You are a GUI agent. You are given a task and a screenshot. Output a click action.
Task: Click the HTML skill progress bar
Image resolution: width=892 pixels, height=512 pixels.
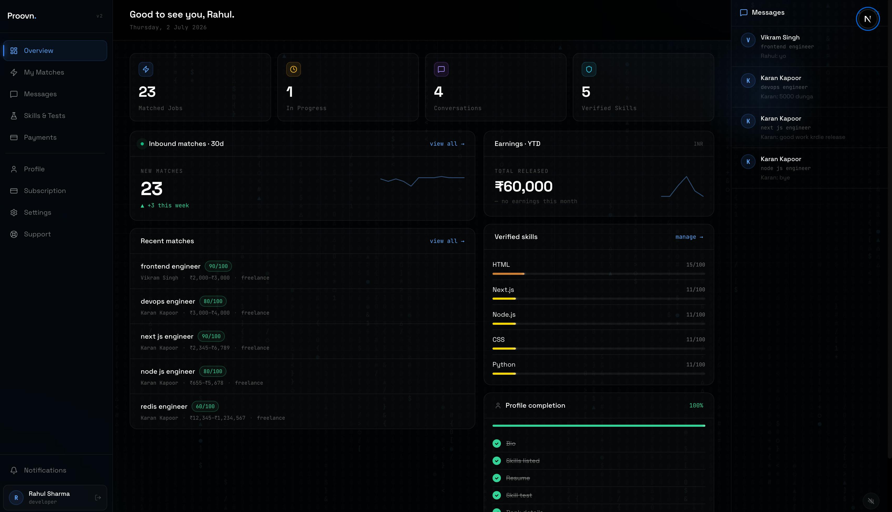[x=598, y=274]
